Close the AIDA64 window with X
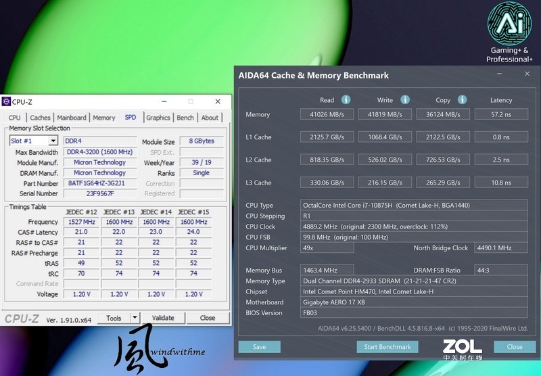 527,74
